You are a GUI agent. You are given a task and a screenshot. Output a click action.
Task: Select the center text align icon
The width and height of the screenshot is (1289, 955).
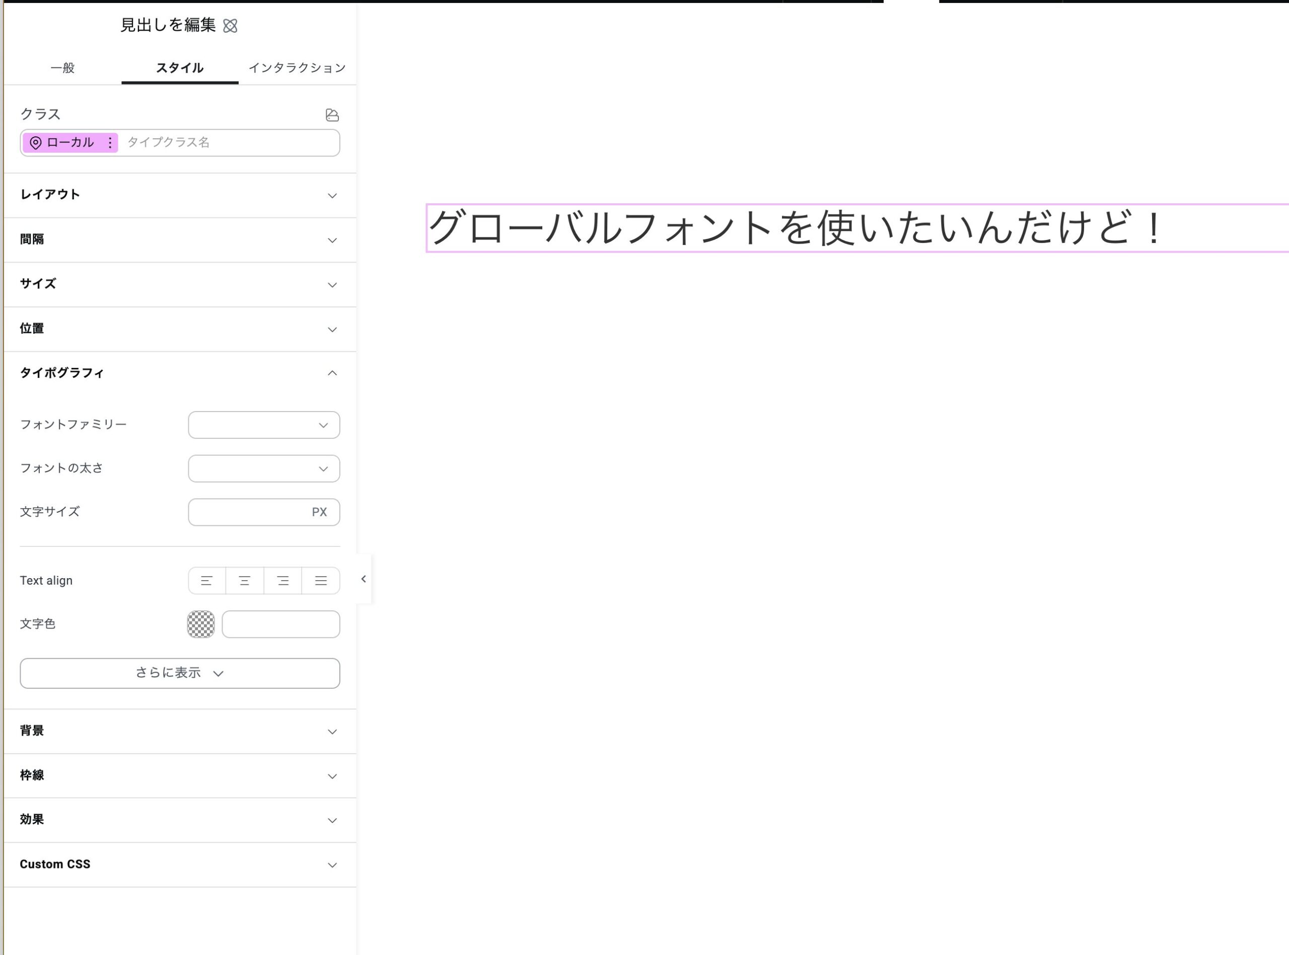244,581
